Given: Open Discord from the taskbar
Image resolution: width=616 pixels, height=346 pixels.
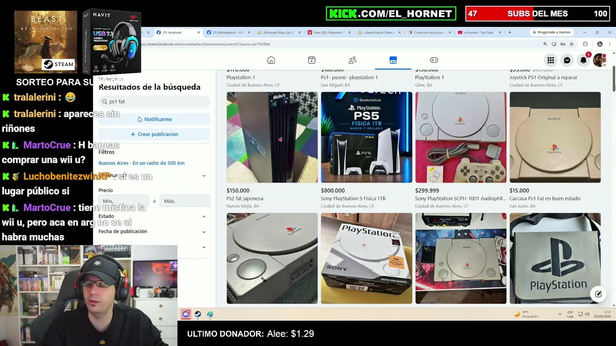Looking at the screenshot, I should (x=186, y=314).
